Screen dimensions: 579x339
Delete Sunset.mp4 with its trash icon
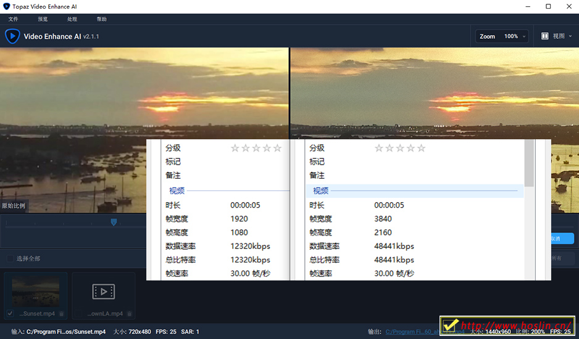coord(62,314)
